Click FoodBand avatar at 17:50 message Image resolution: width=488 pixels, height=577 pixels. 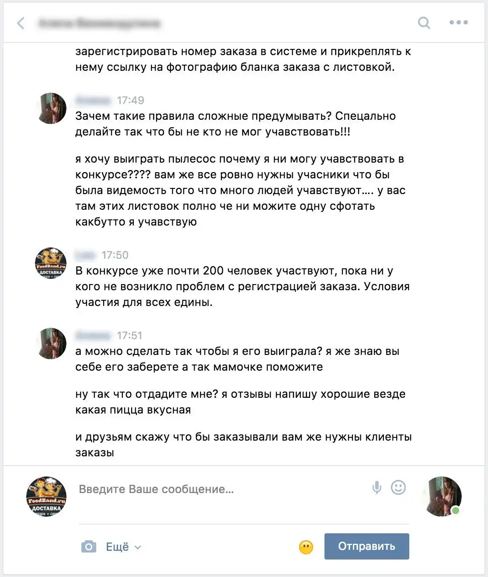[51, 263]
